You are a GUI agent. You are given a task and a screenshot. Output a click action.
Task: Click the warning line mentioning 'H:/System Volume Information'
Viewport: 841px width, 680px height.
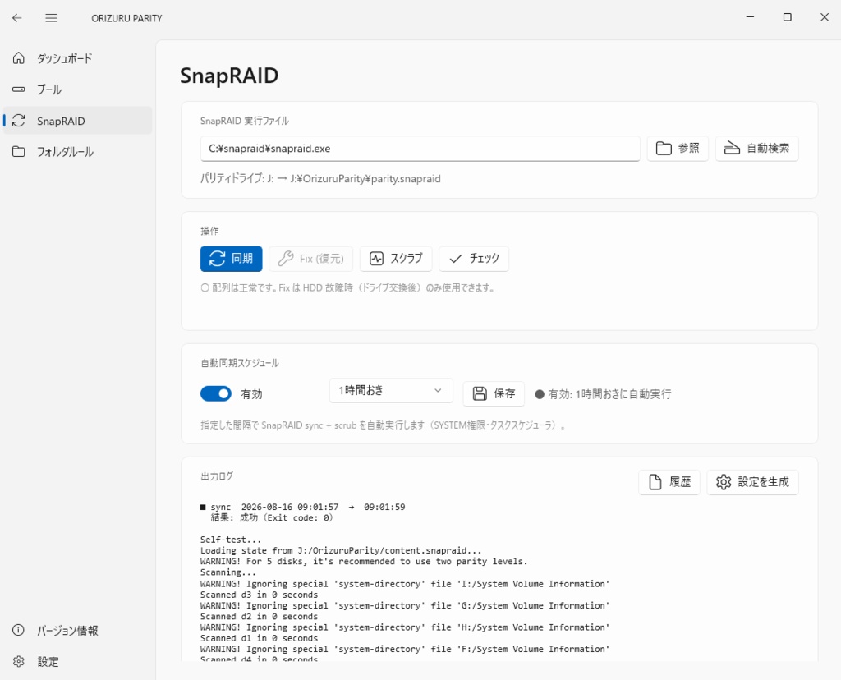tap(405, 627)
